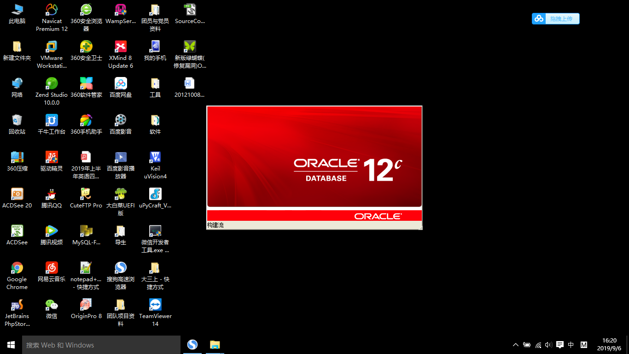Select the Keil uVision4 shortcut
The image size is (629, 354).
click(155, 165)
